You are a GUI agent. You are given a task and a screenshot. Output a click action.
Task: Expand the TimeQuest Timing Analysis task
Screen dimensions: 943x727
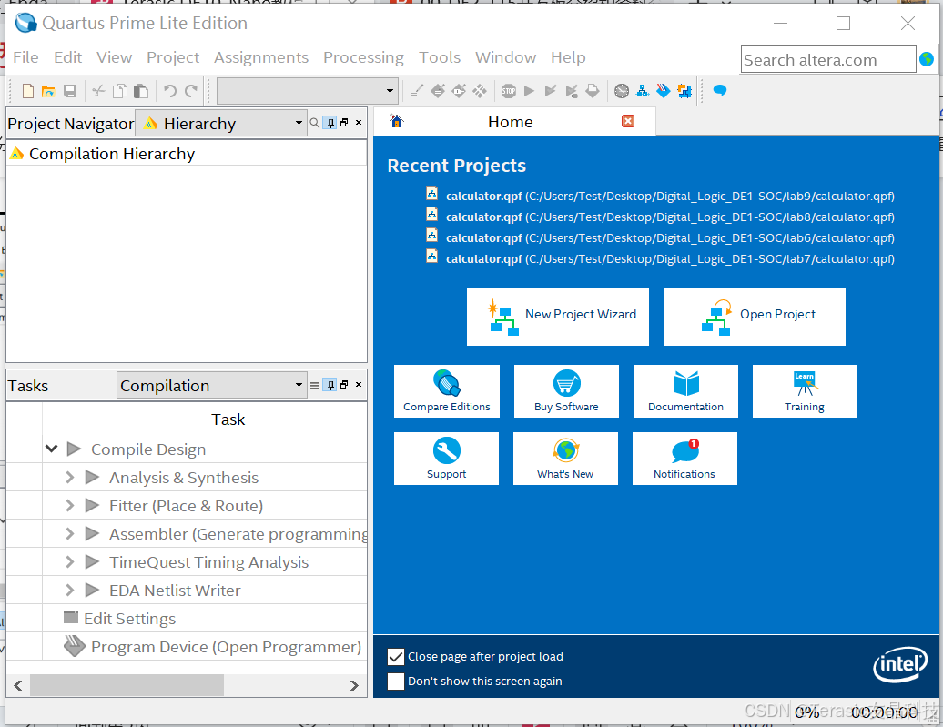point(70,562)
